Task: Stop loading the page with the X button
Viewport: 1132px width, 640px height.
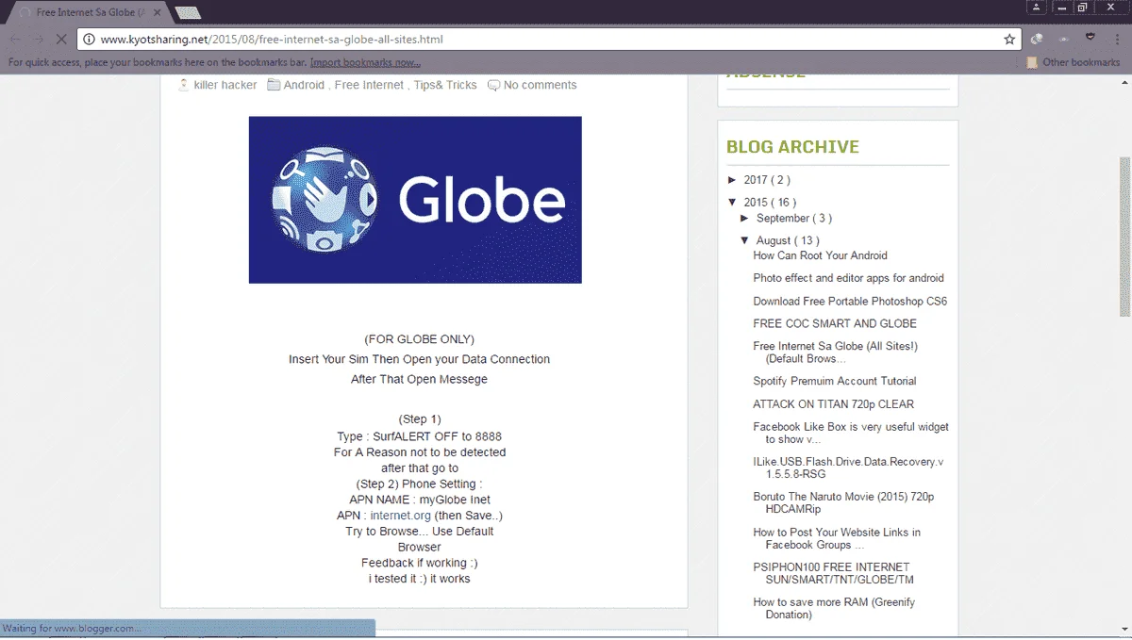Action: [x=59, y=40]
